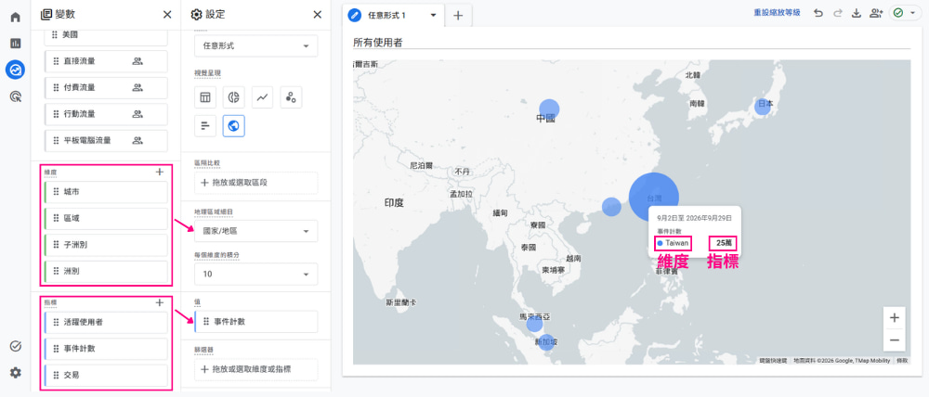The height and width of the screenshot is (397, 929).
Task: Click users icon on 行動流量 segment
Action: point(137,113)
